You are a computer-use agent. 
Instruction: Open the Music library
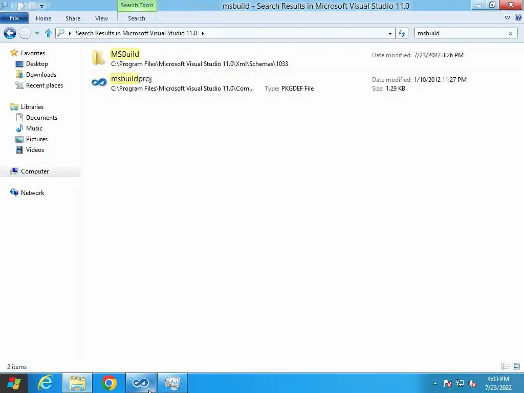click(x=34, y=128)
